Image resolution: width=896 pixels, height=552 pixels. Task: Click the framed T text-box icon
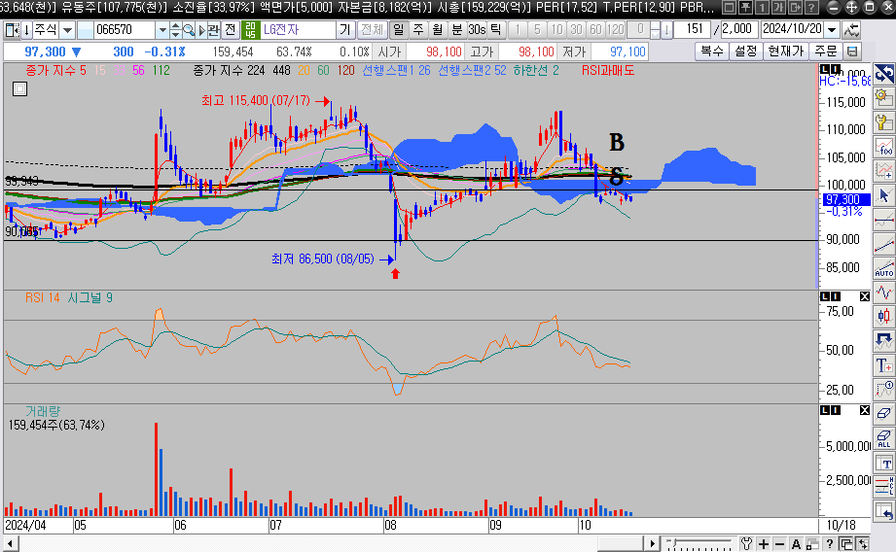click(x=884, y=463)
